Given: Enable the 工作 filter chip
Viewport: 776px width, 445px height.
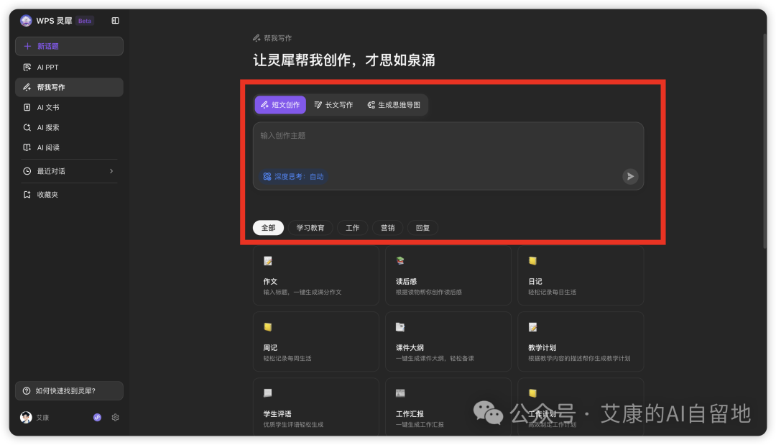Looking at the screenshot, I should pos(352,227).
